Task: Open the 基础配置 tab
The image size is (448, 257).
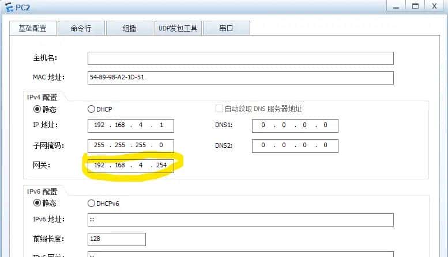Action: click(32, 28)
